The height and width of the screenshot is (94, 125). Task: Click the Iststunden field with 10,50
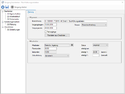[x=50, y=52]
